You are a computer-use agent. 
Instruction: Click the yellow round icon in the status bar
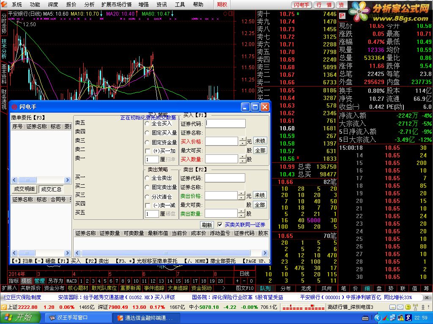coord(408,307)
